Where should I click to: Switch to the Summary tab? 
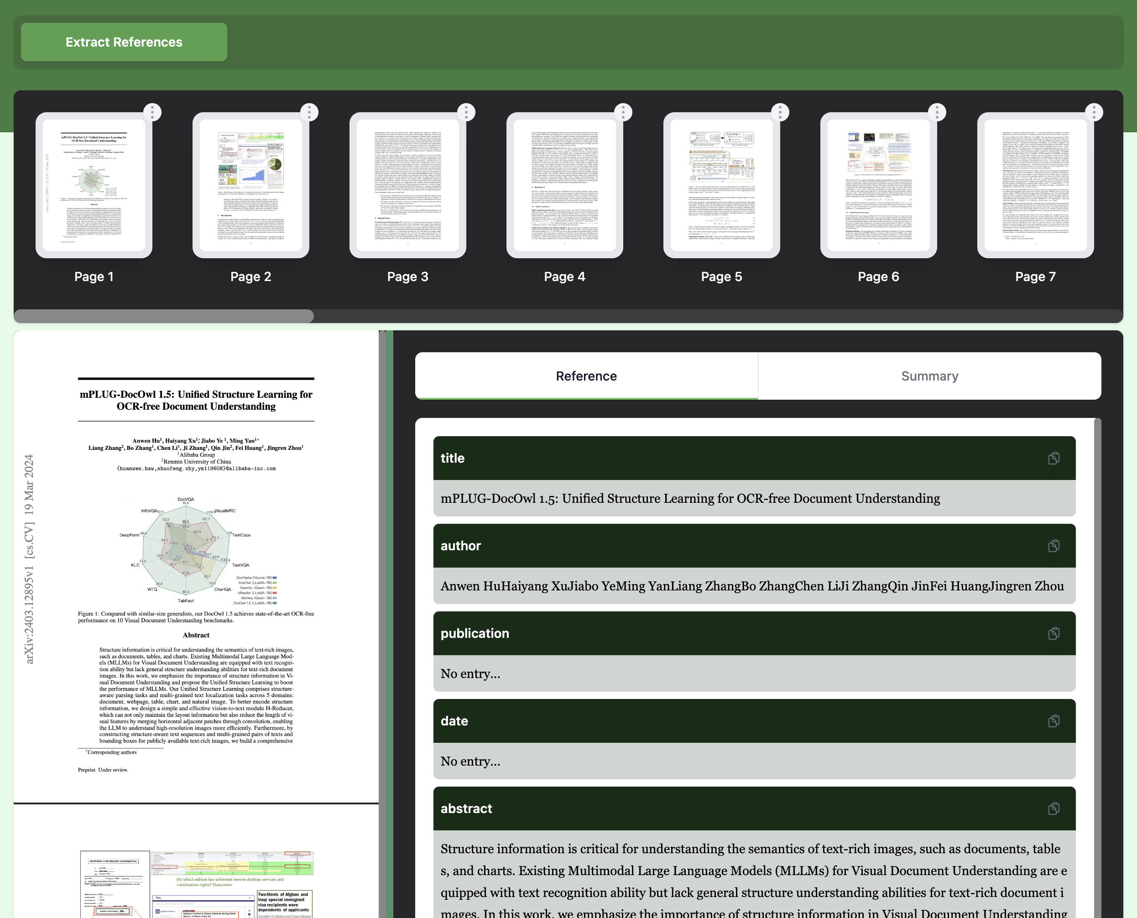click(x=929, y=376)
